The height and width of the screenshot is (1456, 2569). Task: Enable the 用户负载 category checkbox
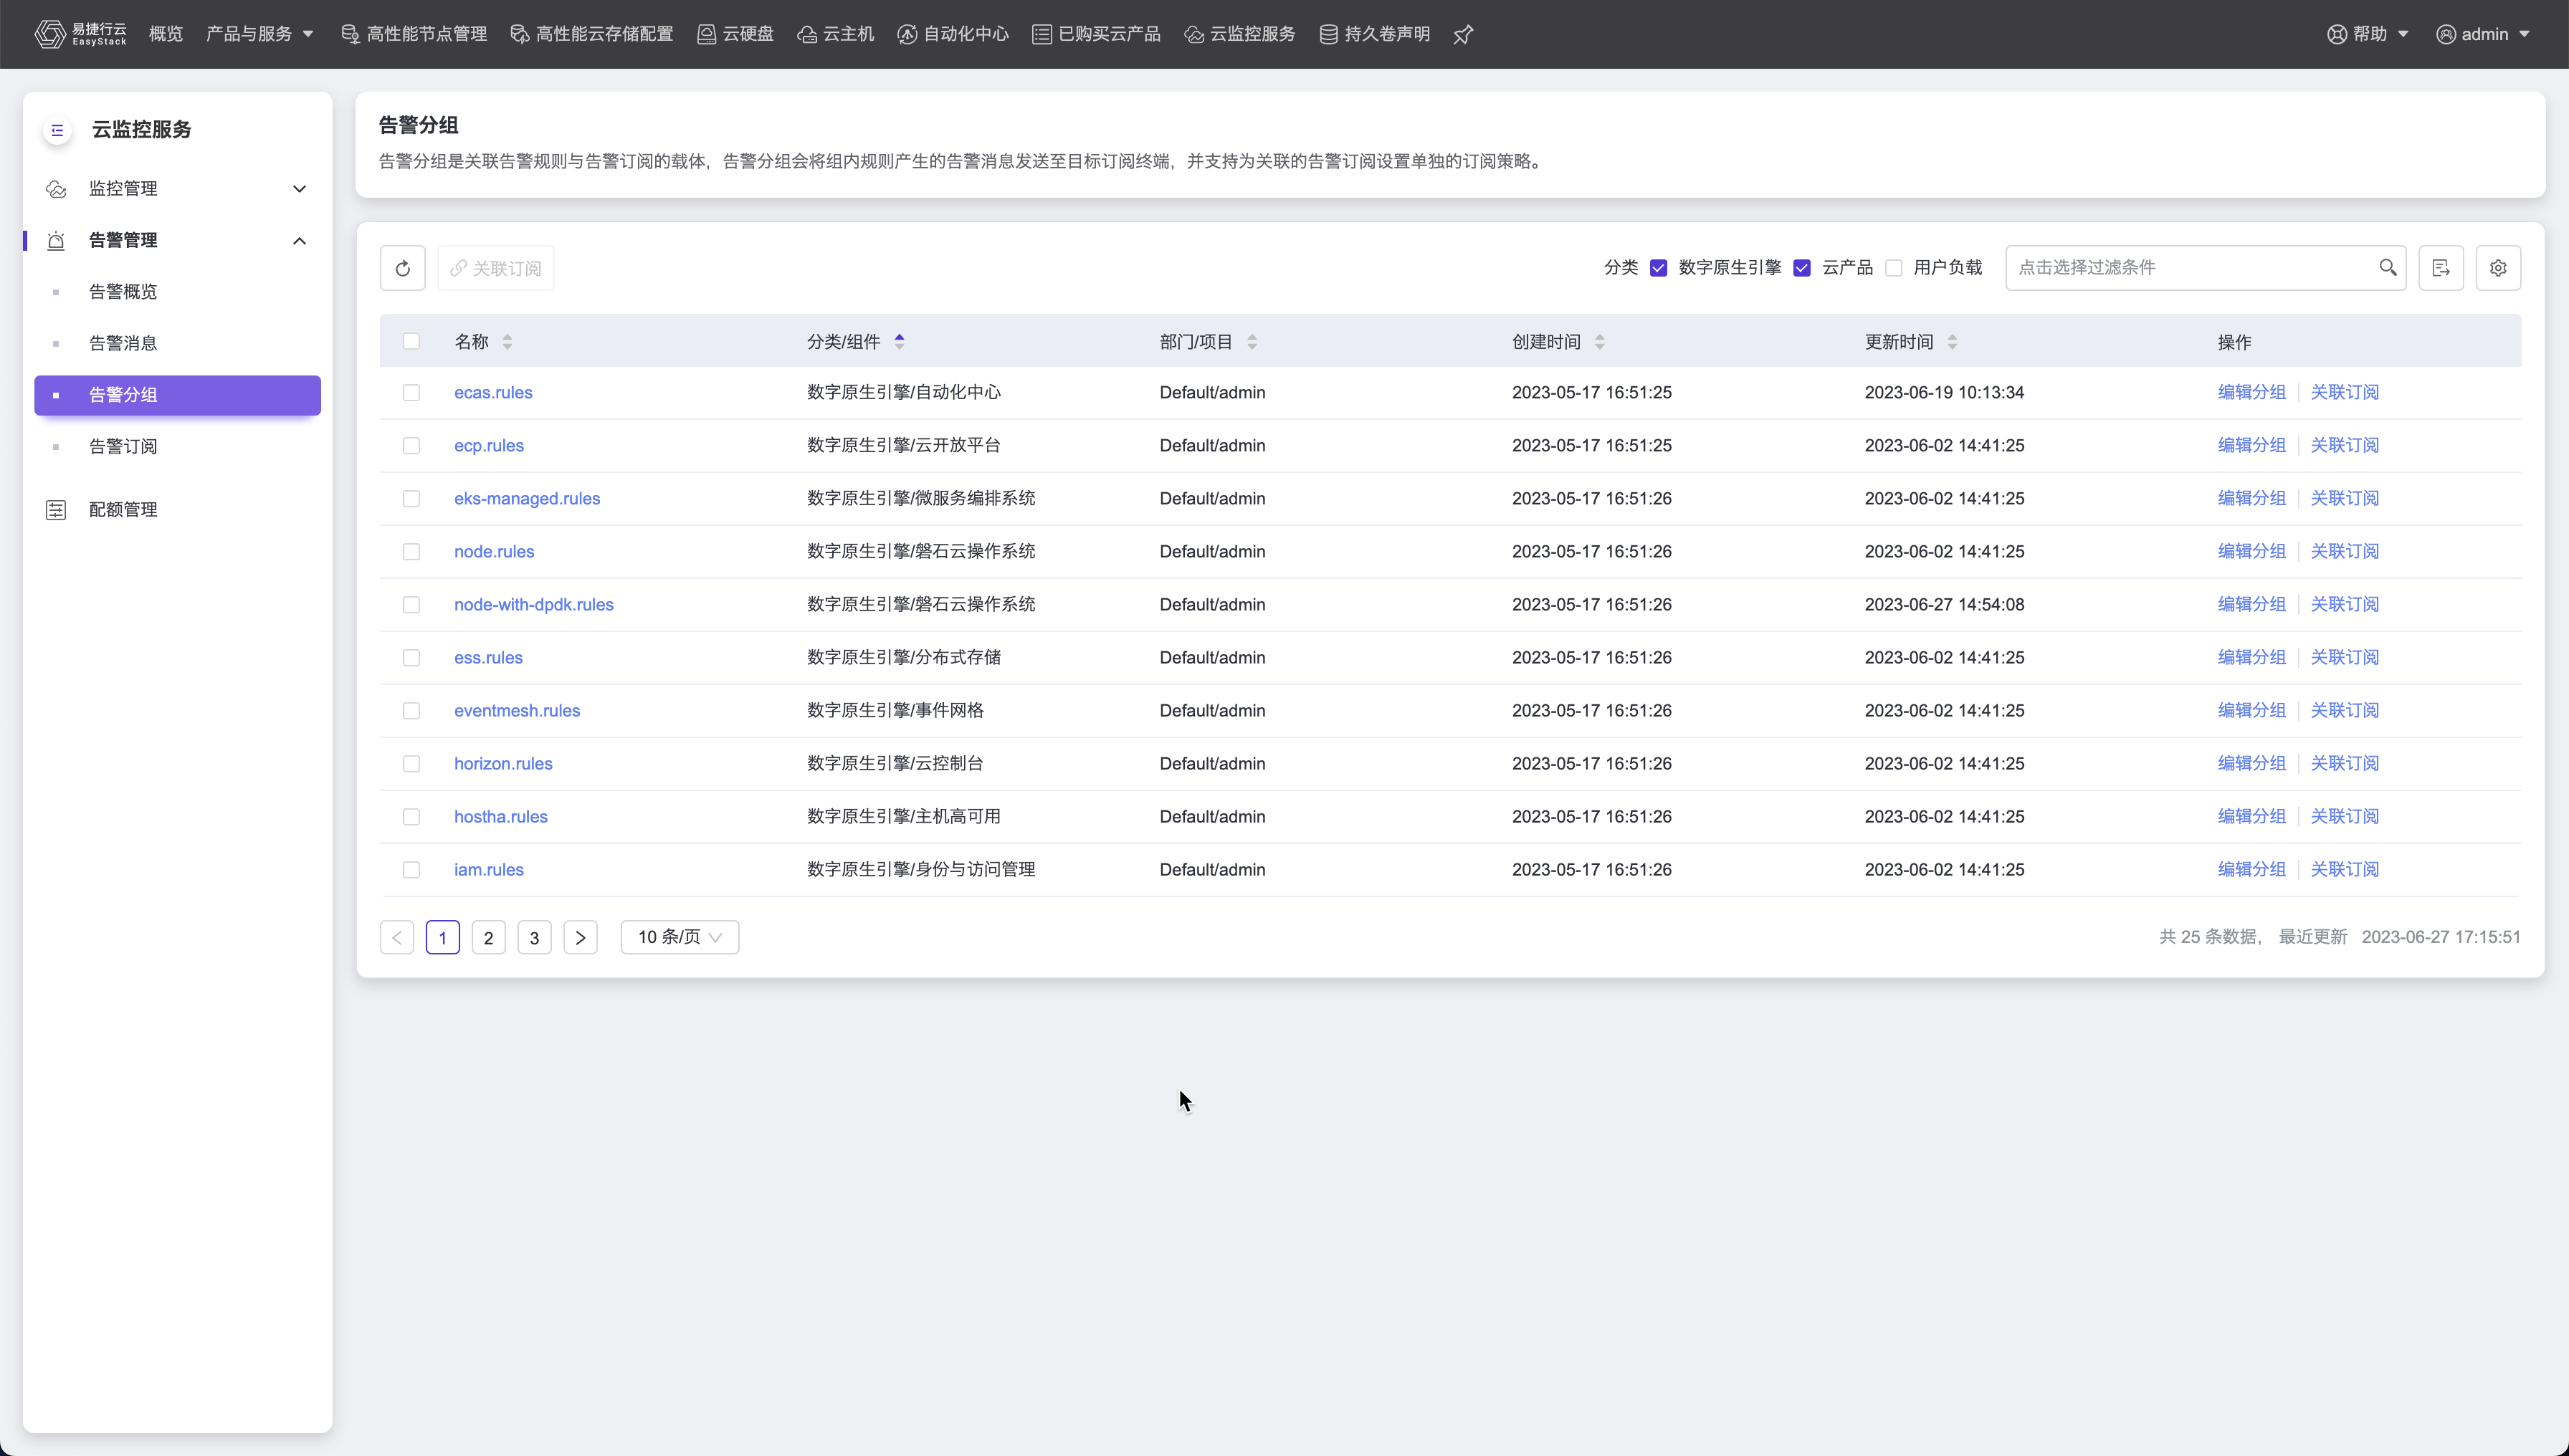[1894, 268]
